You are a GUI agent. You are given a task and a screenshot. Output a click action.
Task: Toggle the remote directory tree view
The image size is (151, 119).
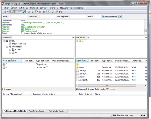tap(20, 12)
